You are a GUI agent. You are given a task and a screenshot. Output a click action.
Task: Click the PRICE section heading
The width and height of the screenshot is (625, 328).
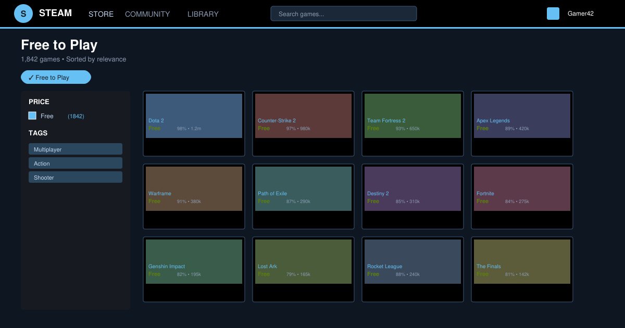[x=39, y=102]
